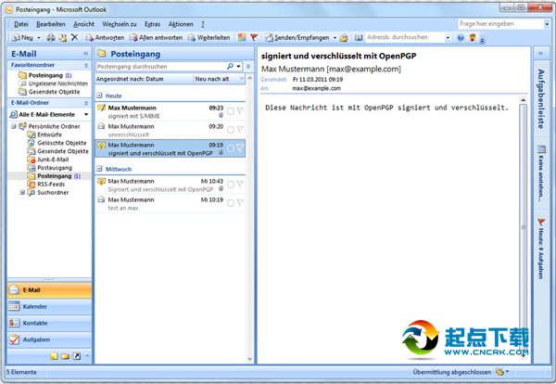The image size is (556, 384).
Task: Click the status bar send/receive icon
Action: [x=500, y=372]
